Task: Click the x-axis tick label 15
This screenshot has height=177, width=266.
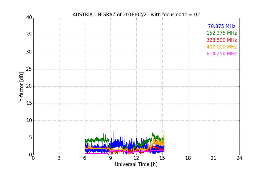Action: point(162,158)
